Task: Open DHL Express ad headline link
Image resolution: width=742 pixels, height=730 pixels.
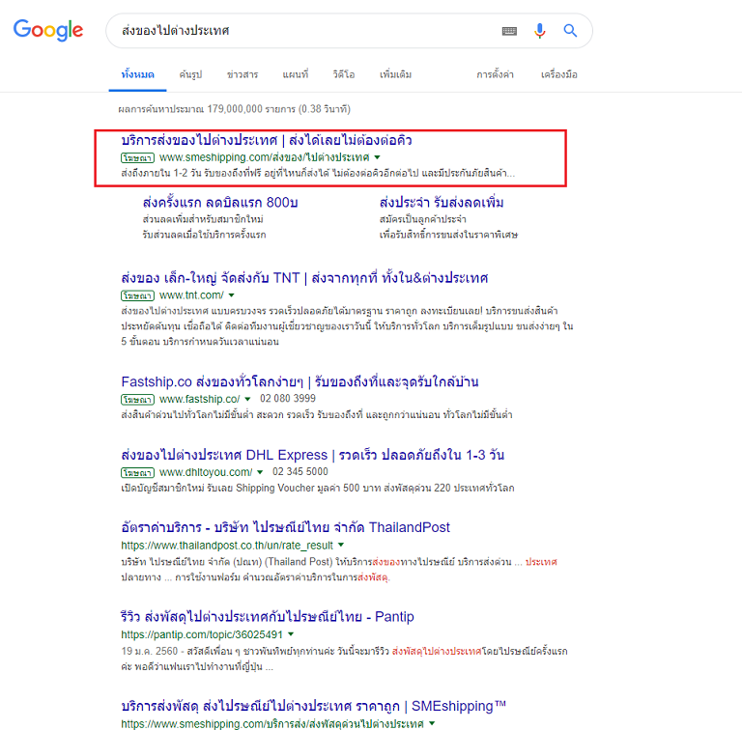Action: point(313,455)
